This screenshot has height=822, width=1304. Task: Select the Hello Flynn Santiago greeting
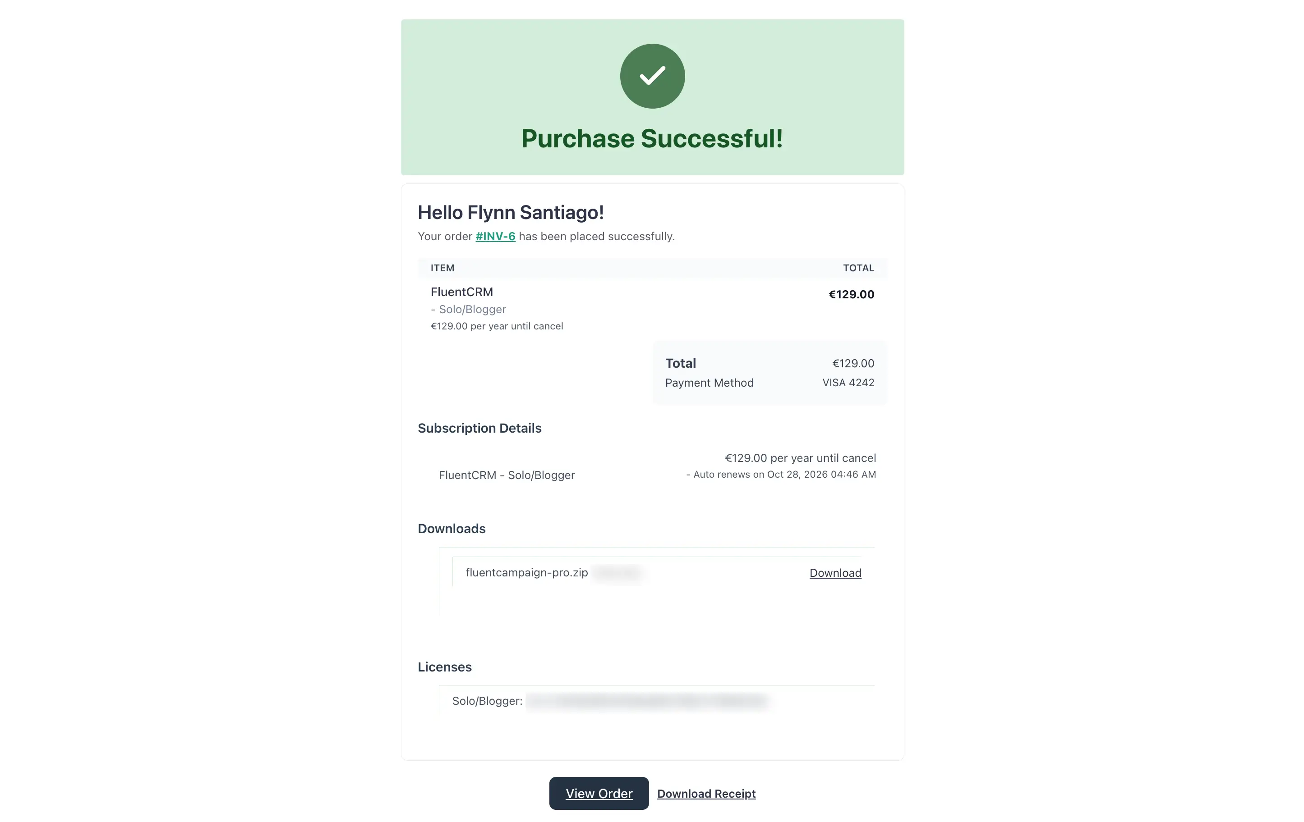click(x=511, y=212)
